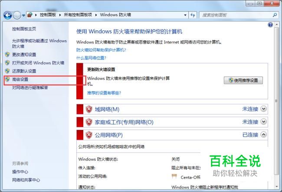Viewport: 282px width, 192px height.
Task: Click the 家庭或工作(专用)网络(O) heading
Action: click(124, 122)
